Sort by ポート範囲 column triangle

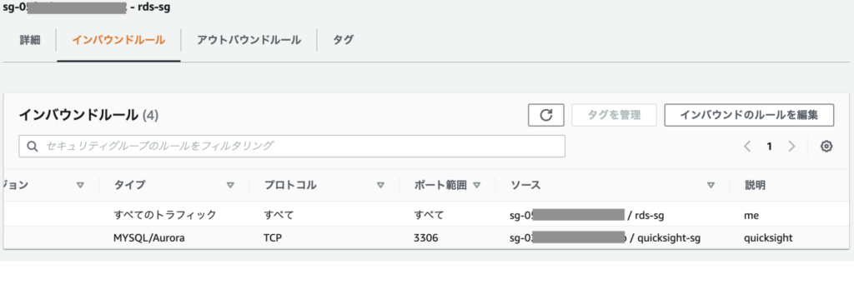(476, 186)
